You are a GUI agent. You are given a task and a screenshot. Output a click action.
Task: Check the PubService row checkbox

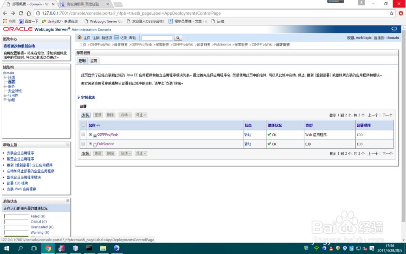(x=83, y=143)
